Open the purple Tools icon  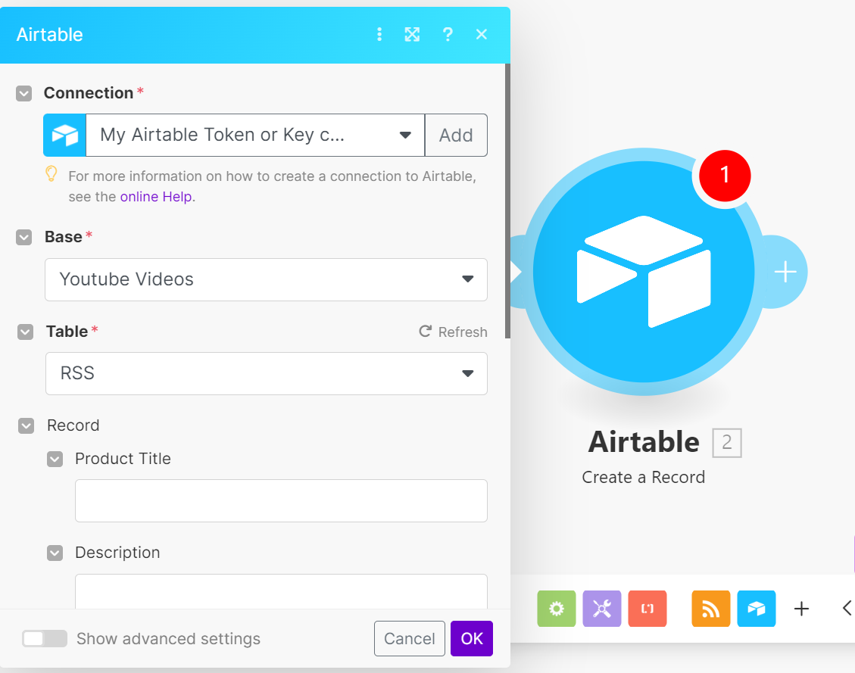(x=602, y=609)
